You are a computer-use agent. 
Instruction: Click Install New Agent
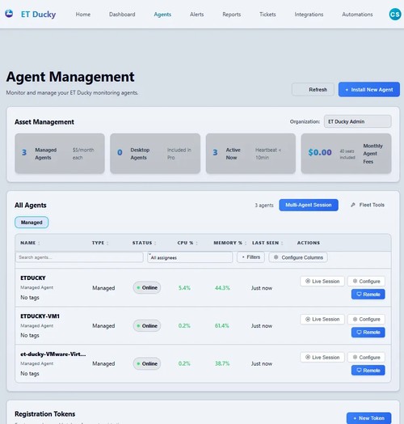click(x=369, y=90)
